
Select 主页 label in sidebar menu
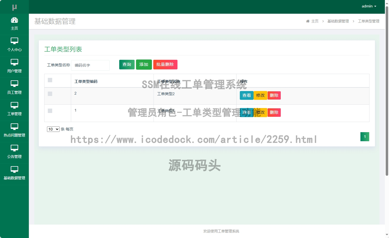click(x=14, y=28)
